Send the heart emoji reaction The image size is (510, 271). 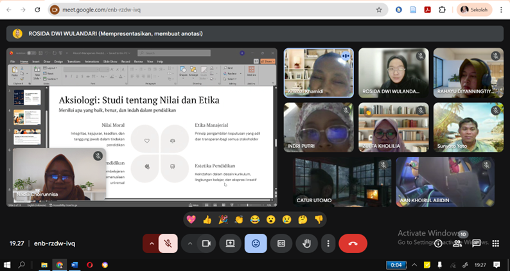click(x=191, y=219)
